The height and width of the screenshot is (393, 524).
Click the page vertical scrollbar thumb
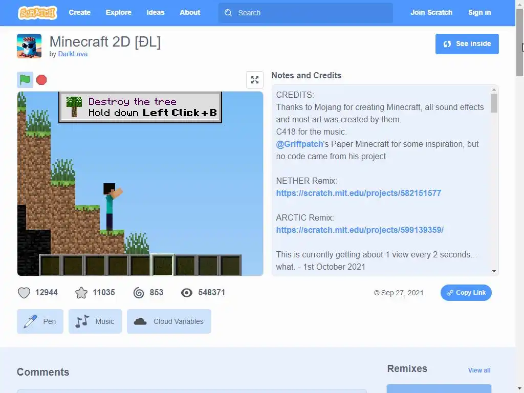pyautogui.click(x=519, y=43)
